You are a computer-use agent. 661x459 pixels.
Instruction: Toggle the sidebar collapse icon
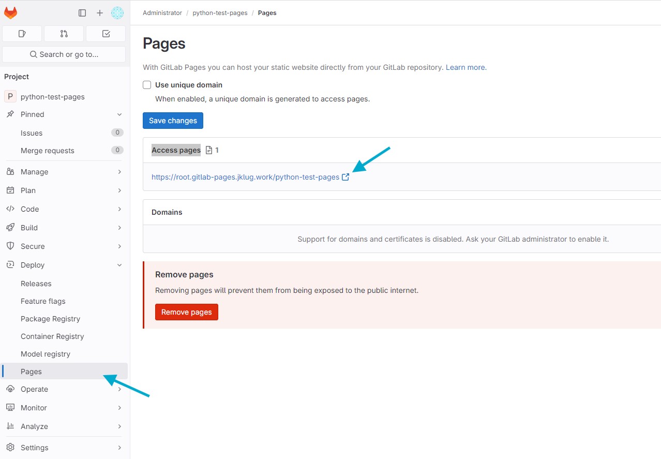[x=82, y=13]
